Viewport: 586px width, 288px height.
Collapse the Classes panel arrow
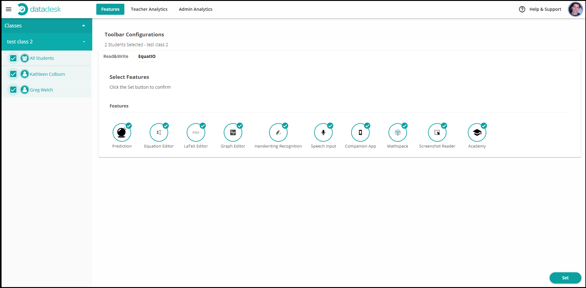coord(84,26)
